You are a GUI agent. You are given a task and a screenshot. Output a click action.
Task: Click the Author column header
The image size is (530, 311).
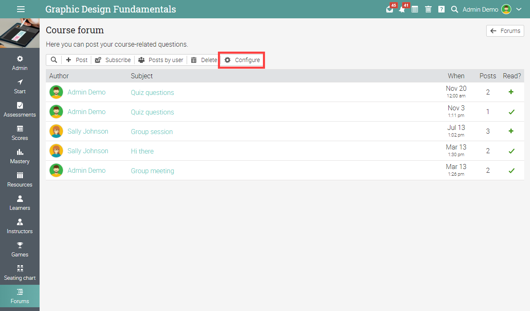(59, 76)
